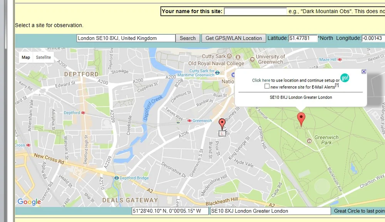385x222 pixels.
Task: Click the address search field
Action: pyautogui.click(x=126, y=38)
